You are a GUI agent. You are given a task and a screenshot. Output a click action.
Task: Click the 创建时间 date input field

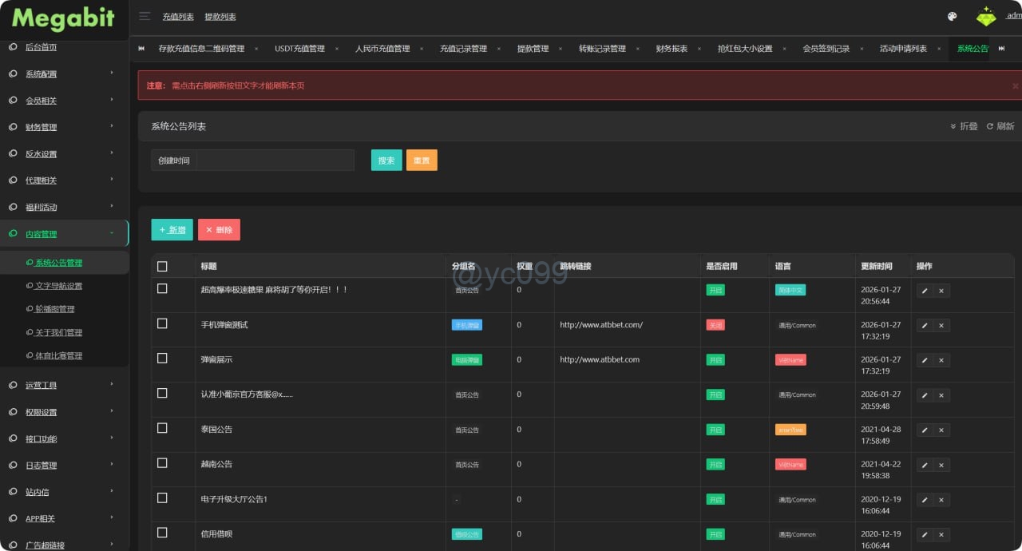(275, 161)
